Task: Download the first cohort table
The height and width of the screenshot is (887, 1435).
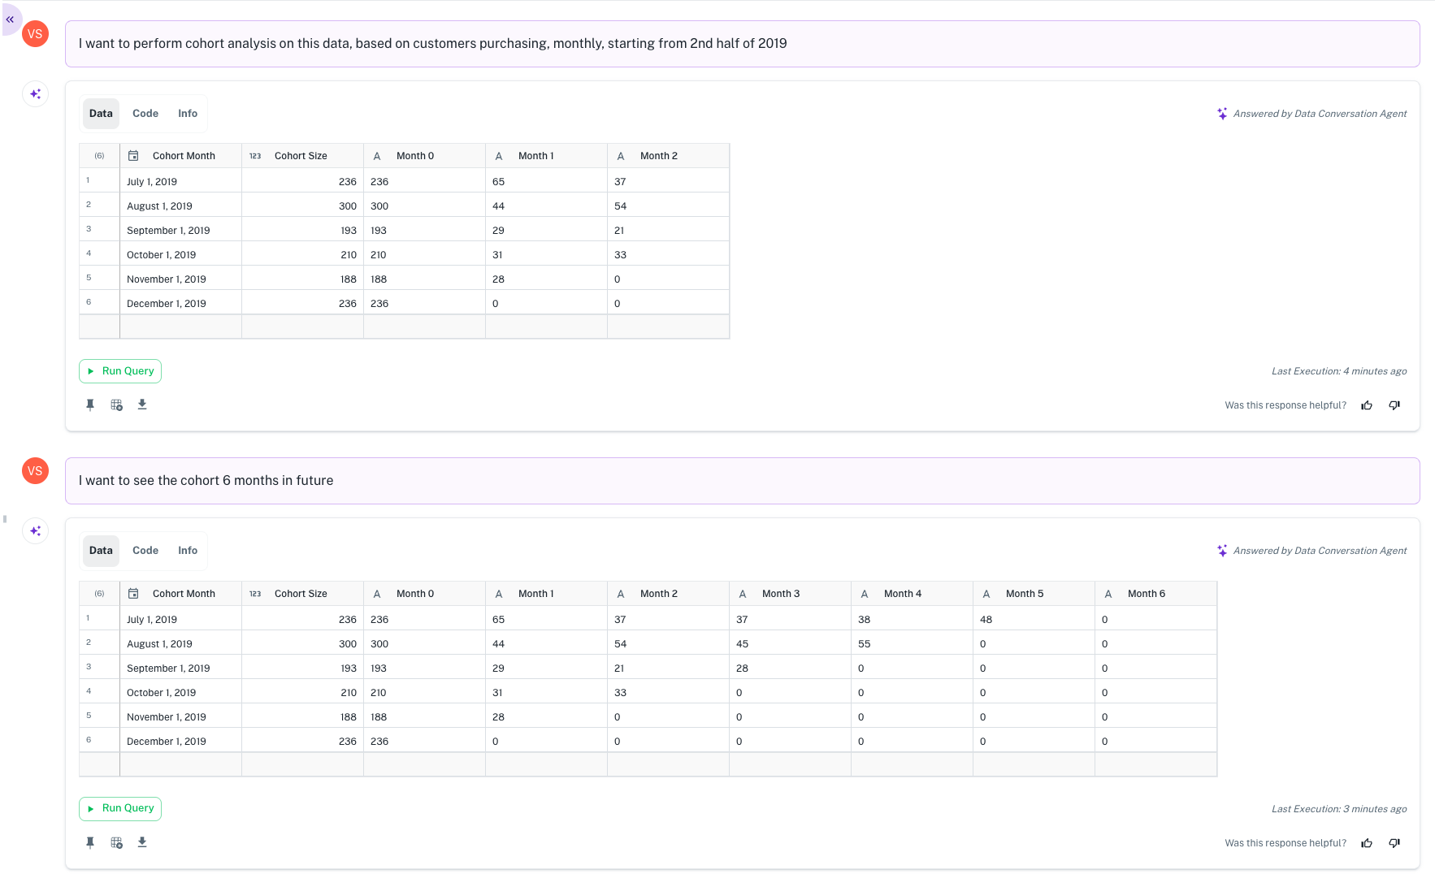Action: pos(142,405)
